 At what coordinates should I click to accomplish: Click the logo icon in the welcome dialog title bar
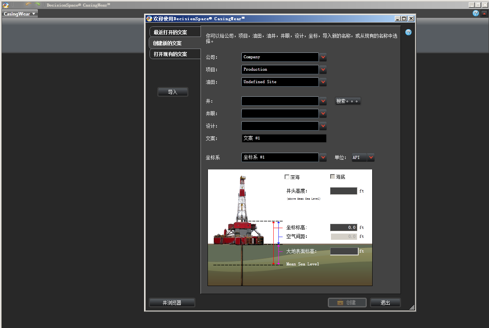pyautogui.click(x=149, y=18)
